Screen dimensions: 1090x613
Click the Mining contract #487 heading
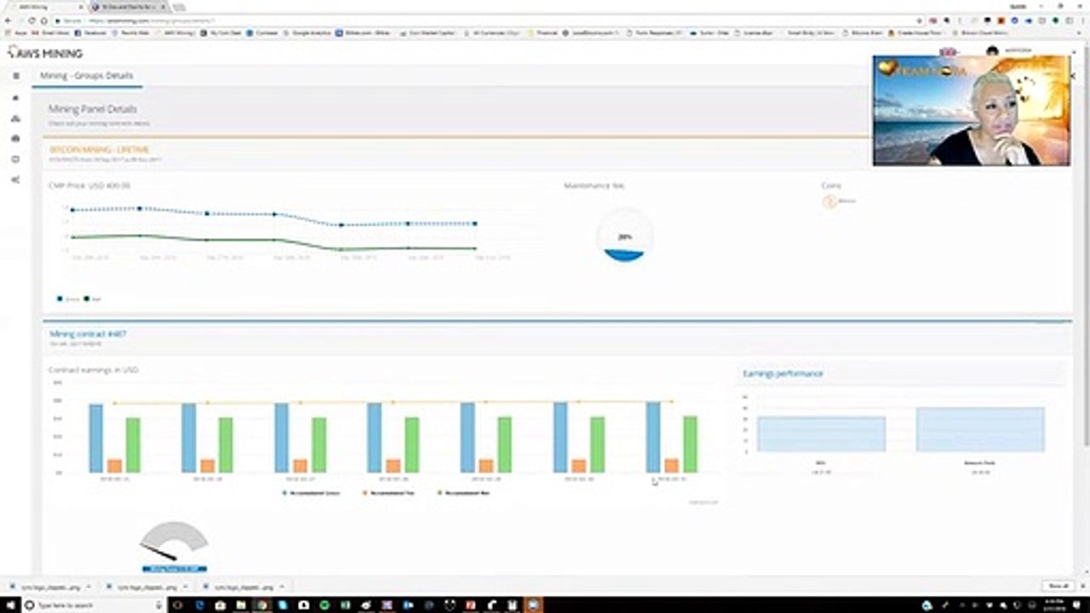click(x=88, y=335)
